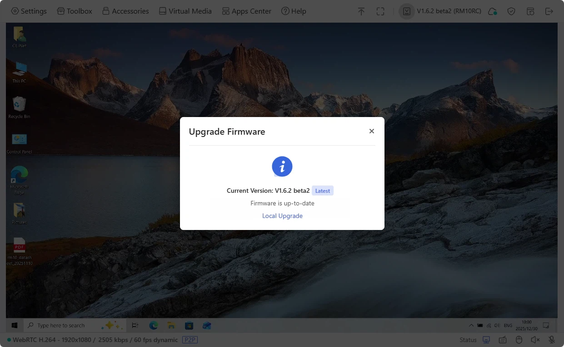Close the Upgrade Firmware dialog
This screenshot has height=347, width=564.
point(372,131)
